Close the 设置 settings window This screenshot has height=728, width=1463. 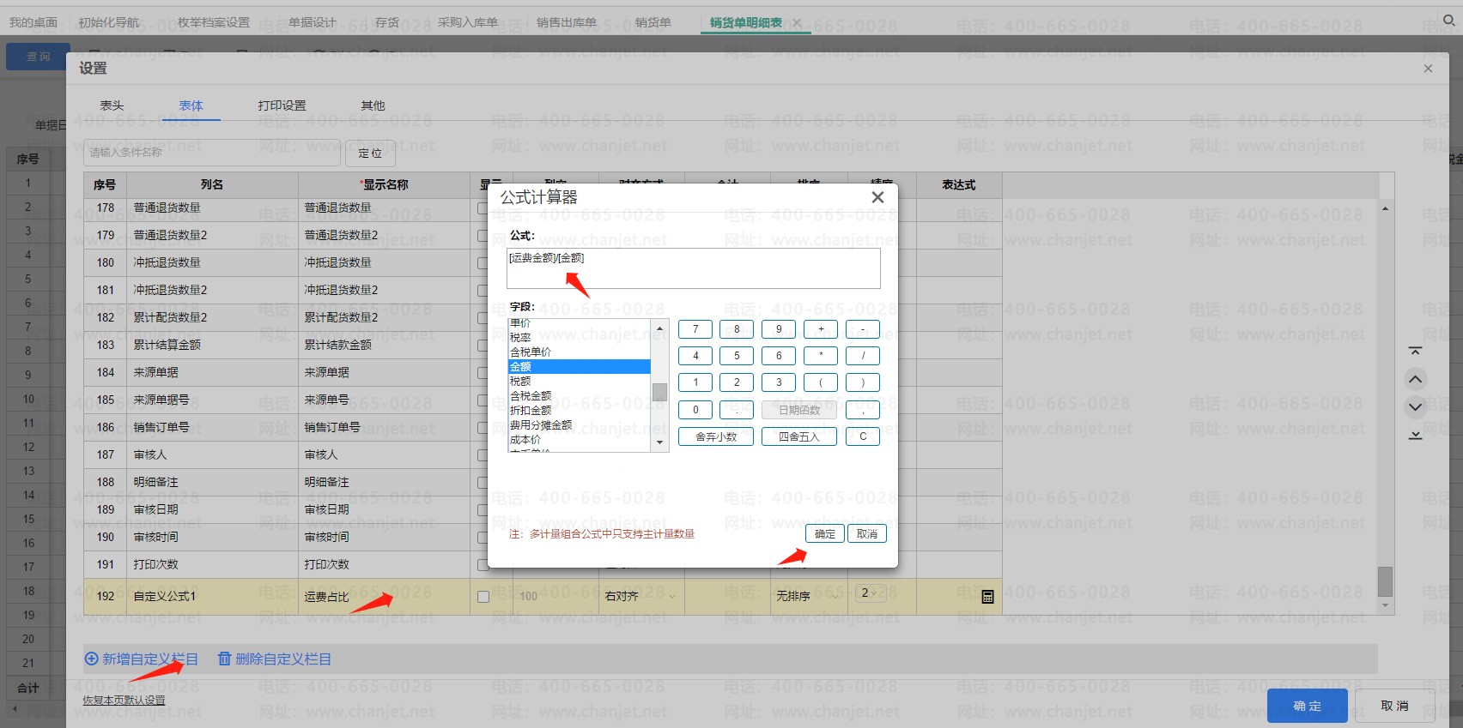1428,69
